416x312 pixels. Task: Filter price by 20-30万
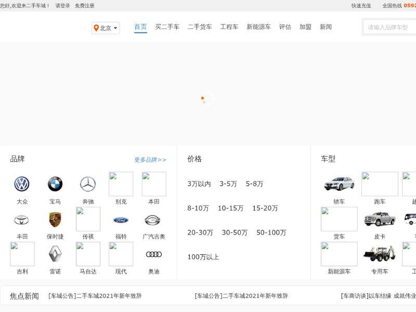(x=200, y=232)
